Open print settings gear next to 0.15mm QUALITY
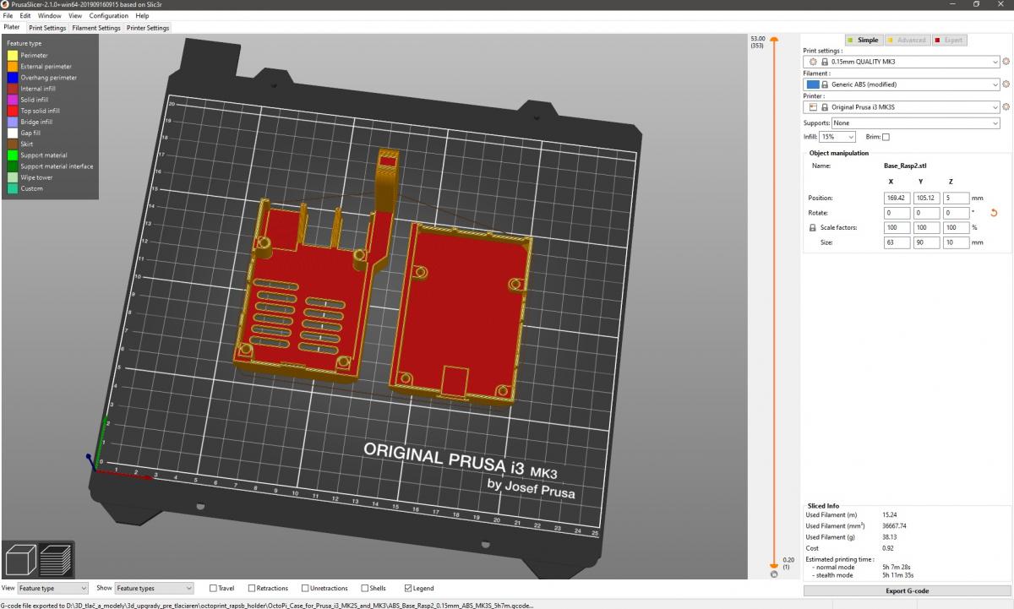Screen dimensions: 1014x609 click(x=1006, y=62)
